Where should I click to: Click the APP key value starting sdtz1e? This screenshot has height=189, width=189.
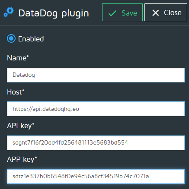click(x=81, y=176)
